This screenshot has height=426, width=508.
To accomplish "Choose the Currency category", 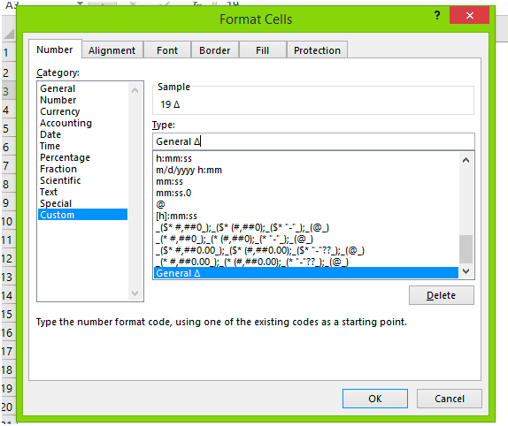I will tap(60, 111).
